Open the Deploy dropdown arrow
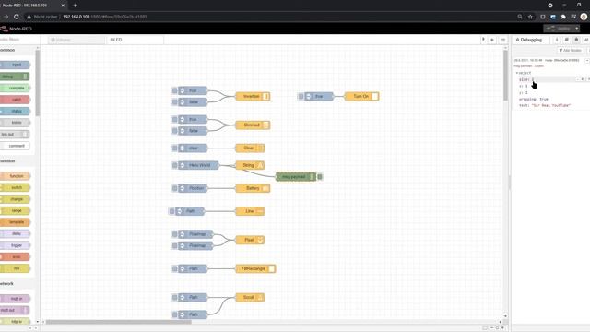 coord(576,29)
